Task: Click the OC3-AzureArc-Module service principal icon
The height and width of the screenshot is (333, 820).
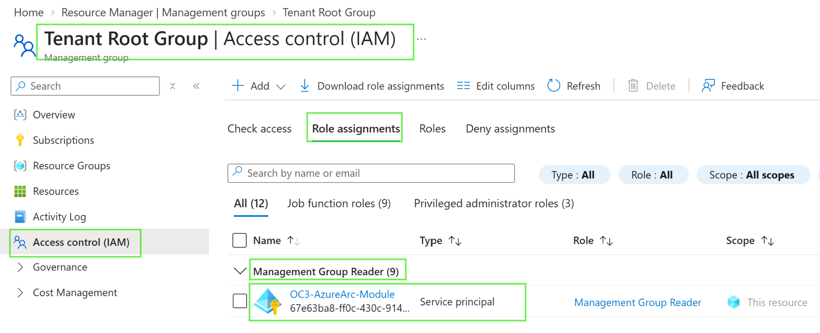Action: [x=268, y=302]
